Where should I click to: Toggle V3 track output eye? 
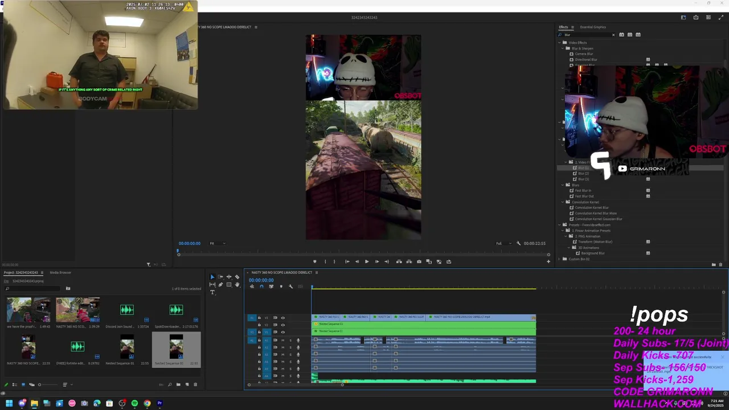(x=282, y=318)
